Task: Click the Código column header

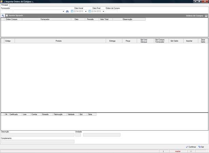Action: tap(9, 41)
